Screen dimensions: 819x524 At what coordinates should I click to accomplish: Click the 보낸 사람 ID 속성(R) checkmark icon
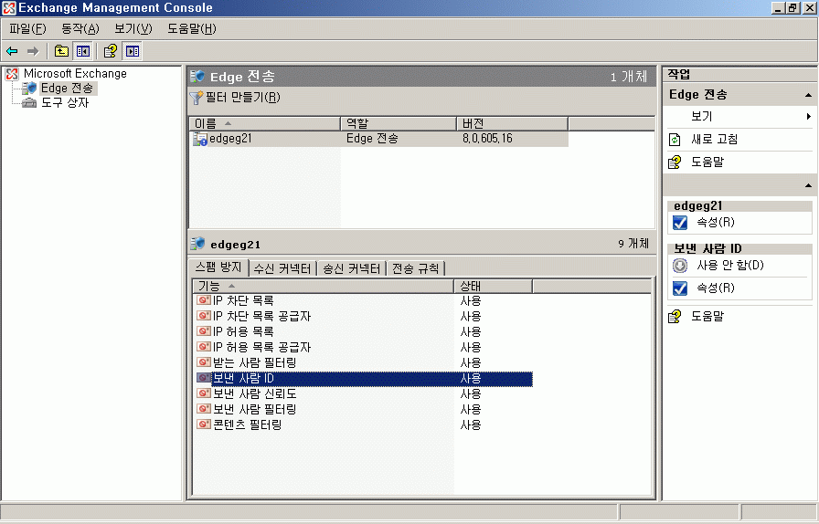pos(680,288)
